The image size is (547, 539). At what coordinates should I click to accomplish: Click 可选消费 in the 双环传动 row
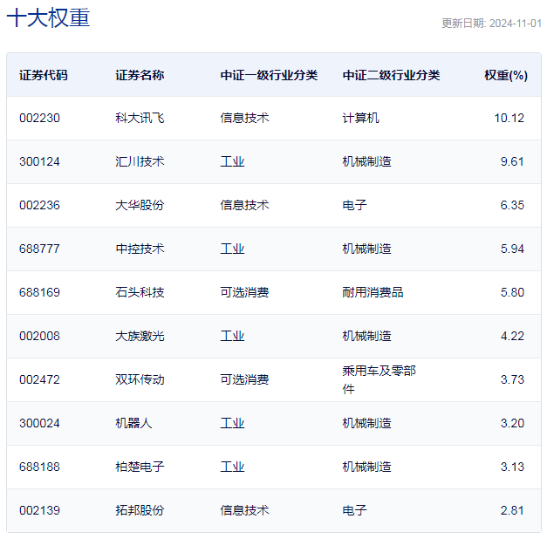(244, 379)
